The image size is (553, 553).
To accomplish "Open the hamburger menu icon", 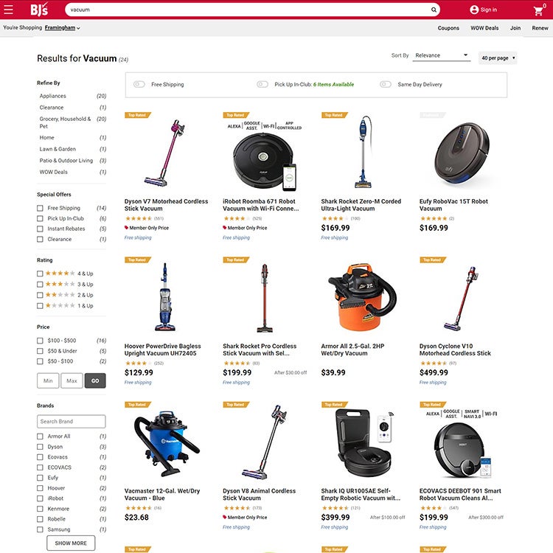I will (8, 10).
